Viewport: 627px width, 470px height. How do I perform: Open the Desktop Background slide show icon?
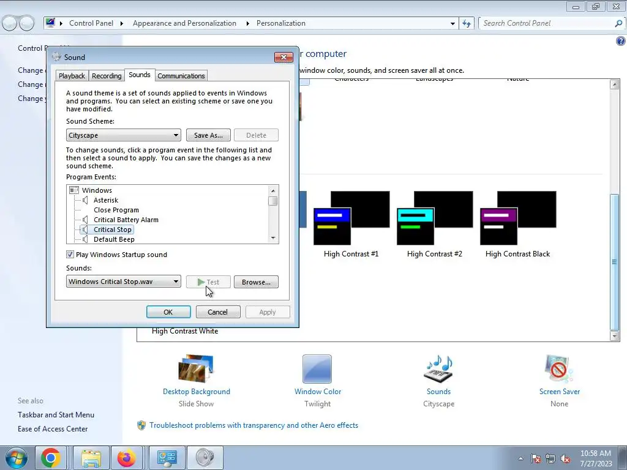[x=196, y=369]
